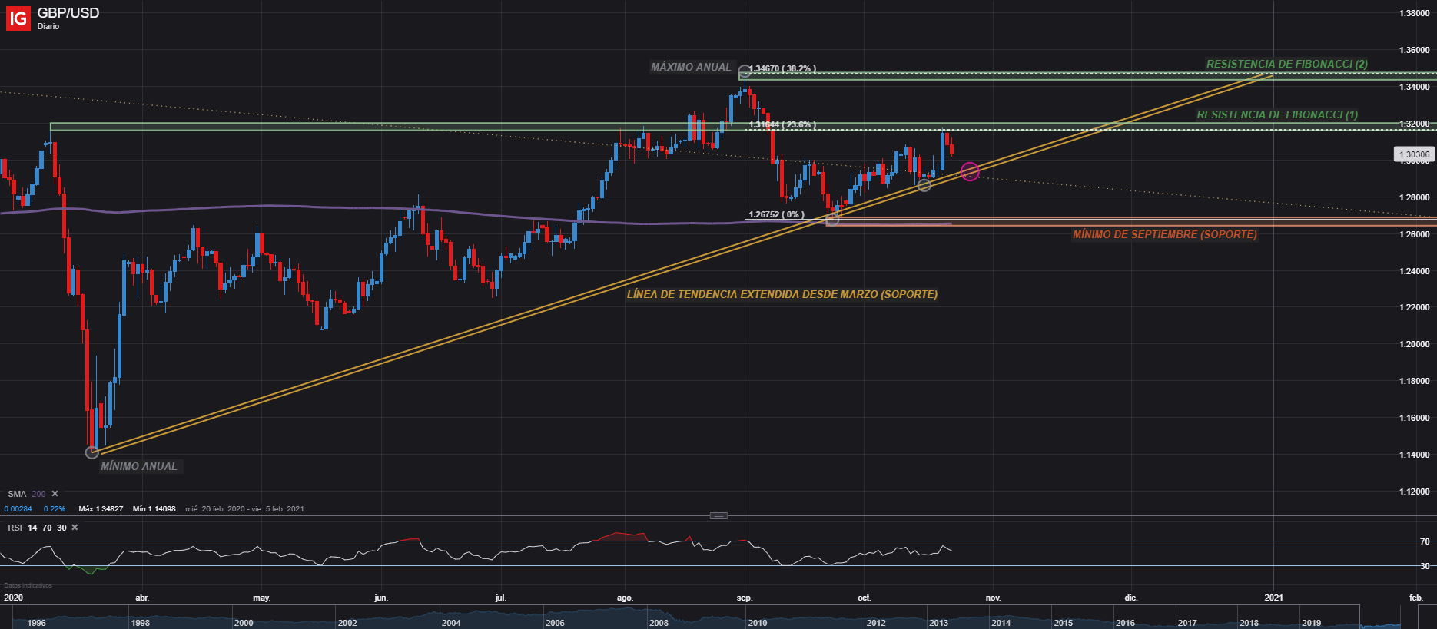The image size is (1437, 629).
Task: Click the RSI 70 level label
Action: coord(1425,541)
